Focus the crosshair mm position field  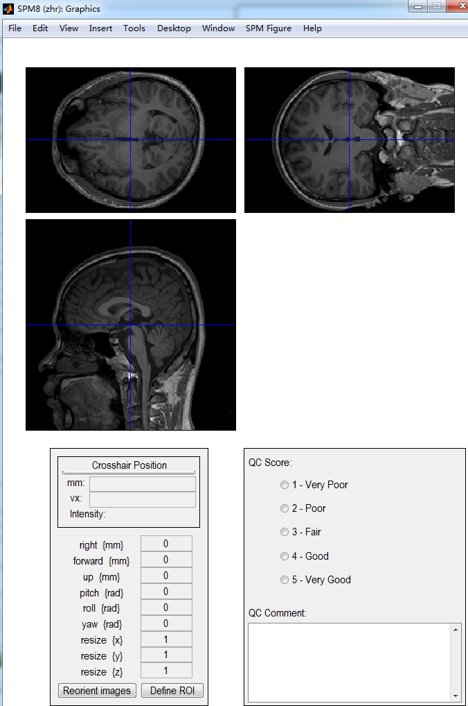[x=143, y=484]
